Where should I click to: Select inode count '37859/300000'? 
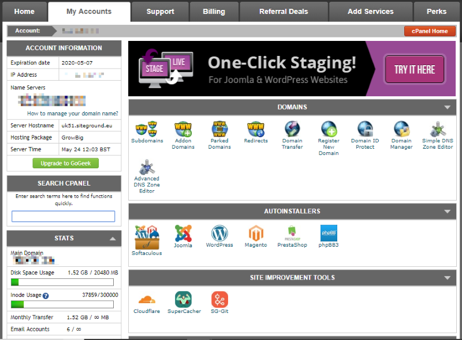click(x=100, y=295)
